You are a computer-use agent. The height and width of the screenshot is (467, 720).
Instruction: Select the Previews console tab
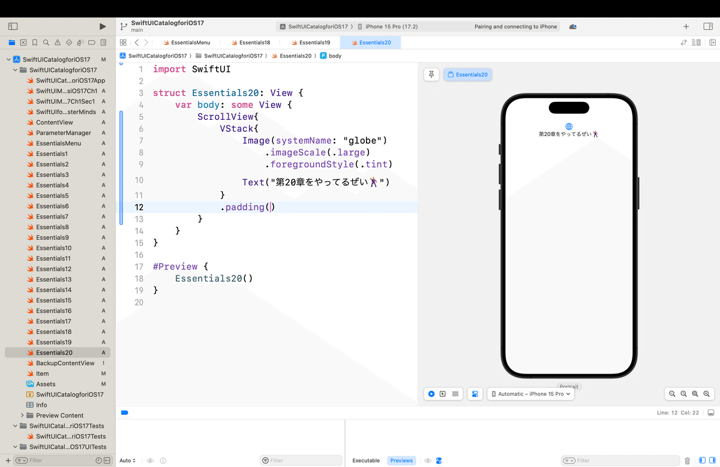coord(401,460)
